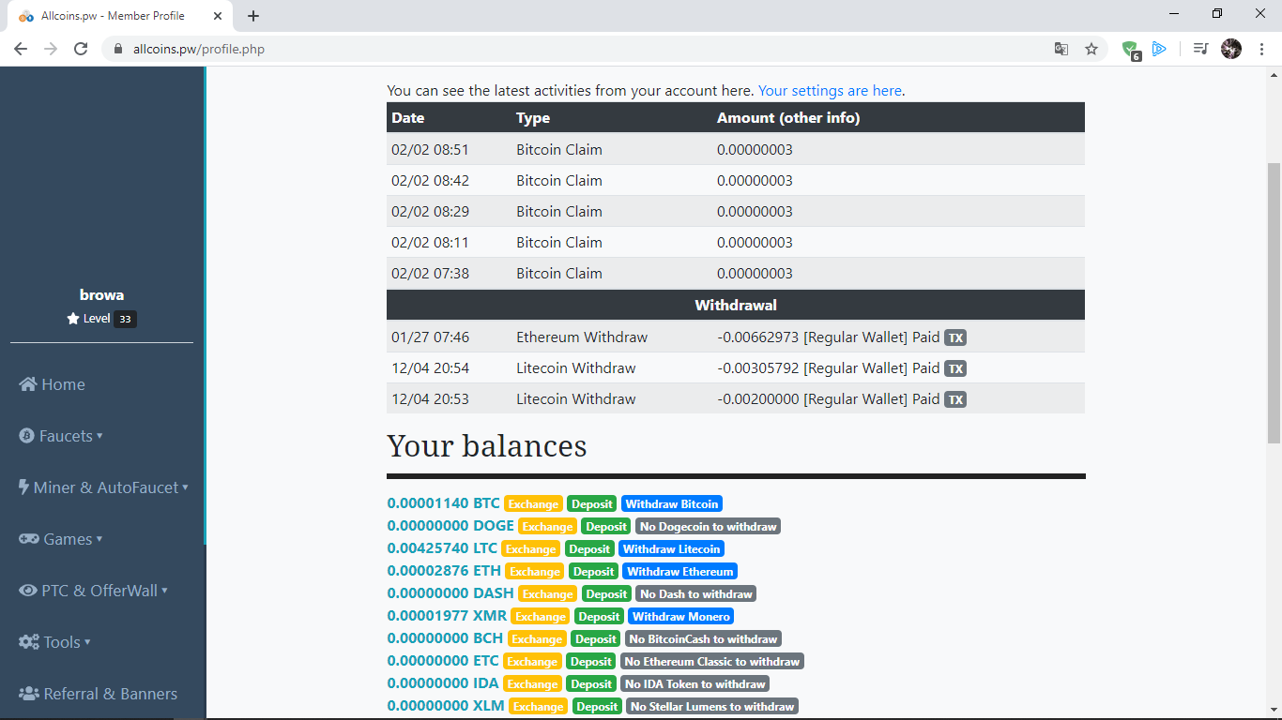Click Exchange button for LTC

click(x=531, y=549)
